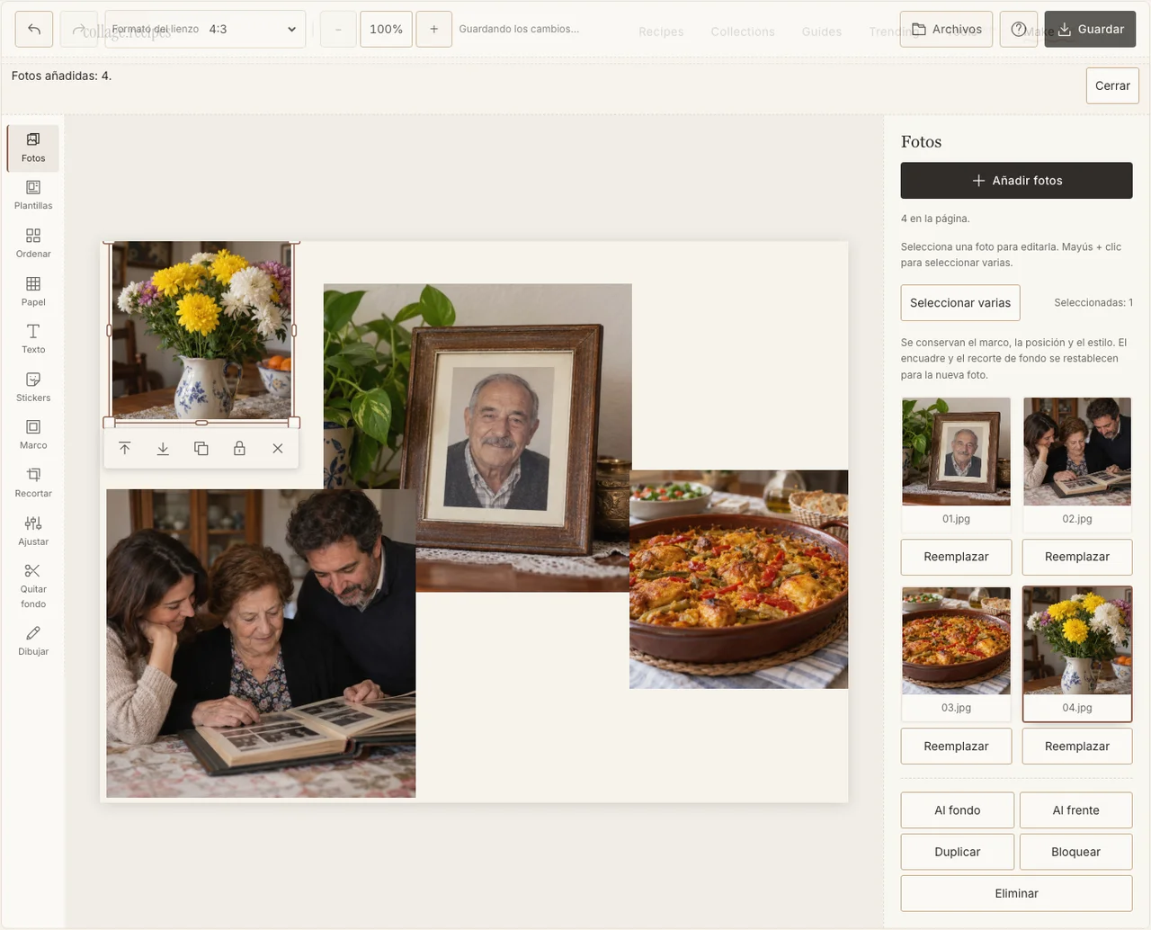Open the help question mark button
Screen dimensions: 1151x930
pyautogui.click(x=1019, y=29)
